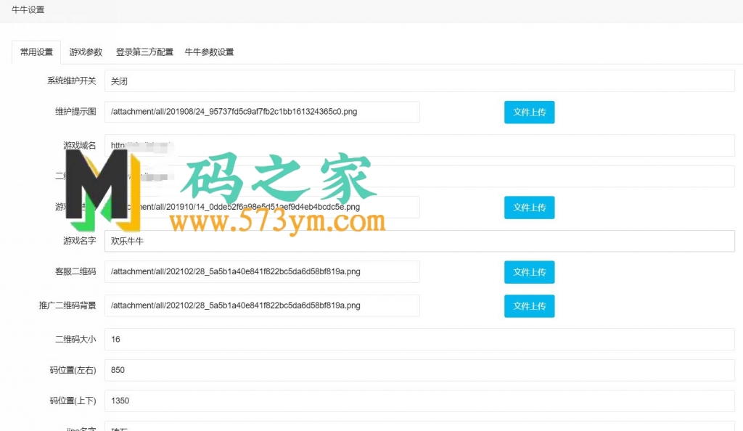Click the input containing 201910/14_0dde path
743x431 pixels.
pos(262,207)
